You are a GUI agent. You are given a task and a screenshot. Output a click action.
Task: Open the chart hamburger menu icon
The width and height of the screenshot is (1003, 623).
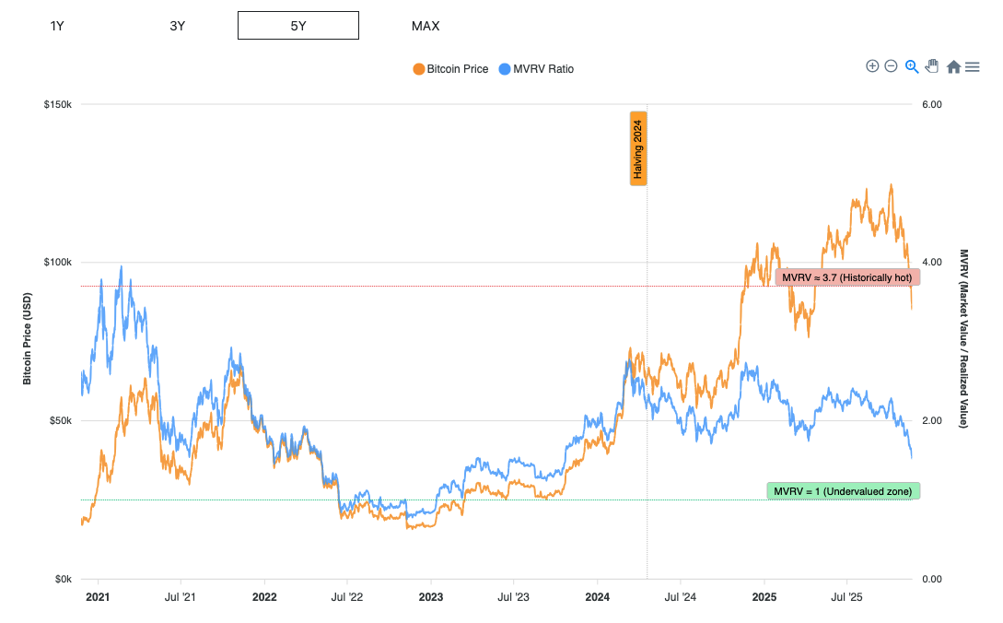972,66
